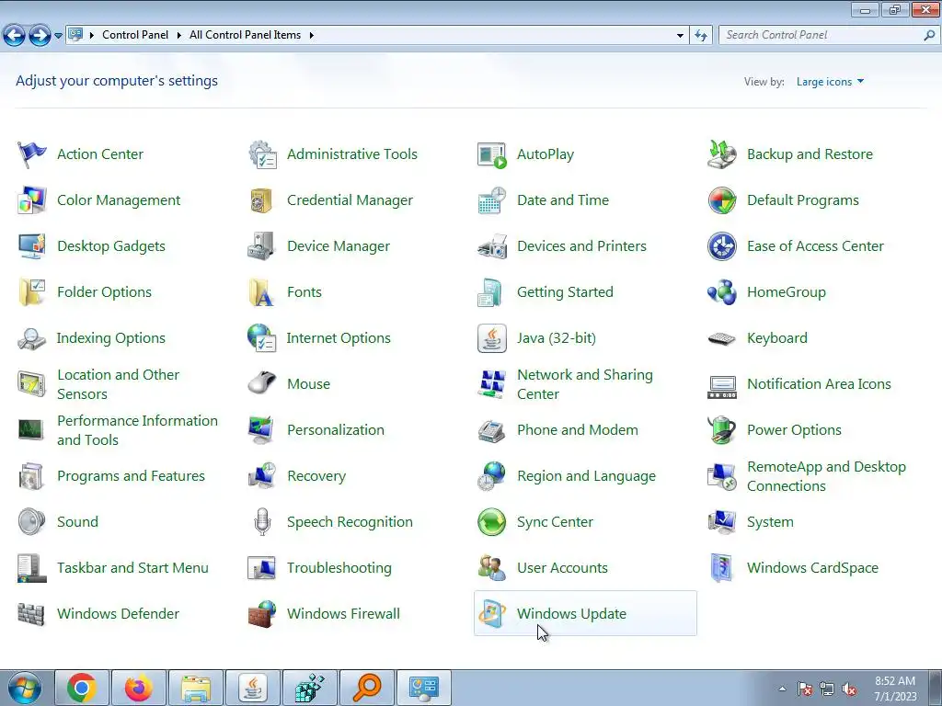Open the Devices and Printers icon

(491, 246)
